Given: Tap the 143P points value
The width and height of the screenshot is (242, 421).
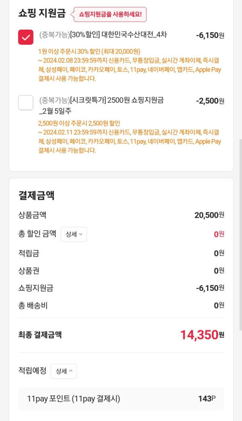Looking at the screenshot, I should tap(207, 399).
